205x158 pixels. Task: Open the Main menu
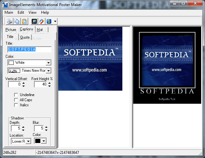point(9,12)
